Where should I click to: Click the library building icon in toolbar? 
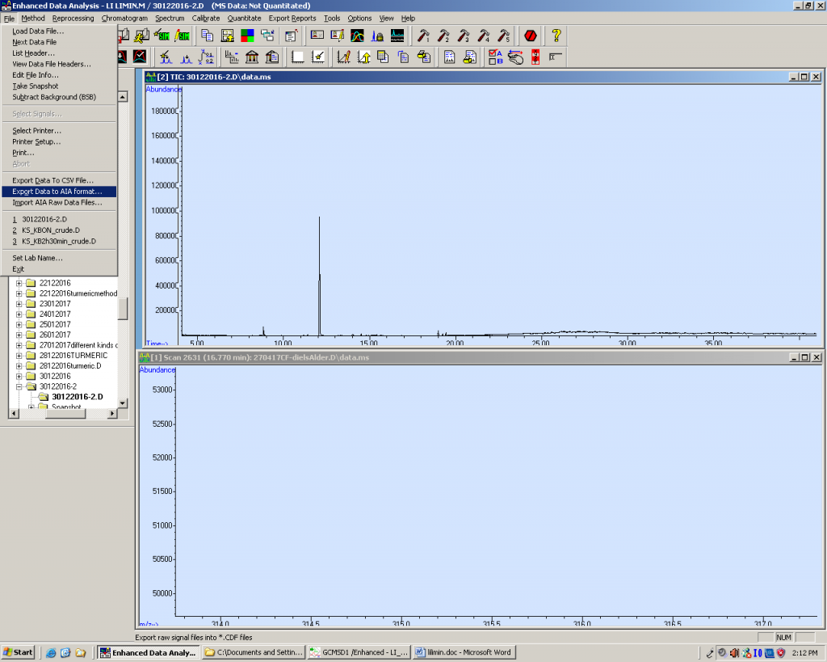coord(252,57)
